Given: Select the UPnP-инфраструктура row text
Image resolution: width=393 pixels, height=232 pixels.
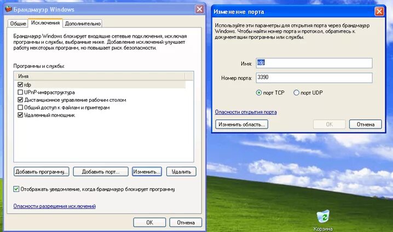Looking at the screenshot, I should (x=49, y=92).
